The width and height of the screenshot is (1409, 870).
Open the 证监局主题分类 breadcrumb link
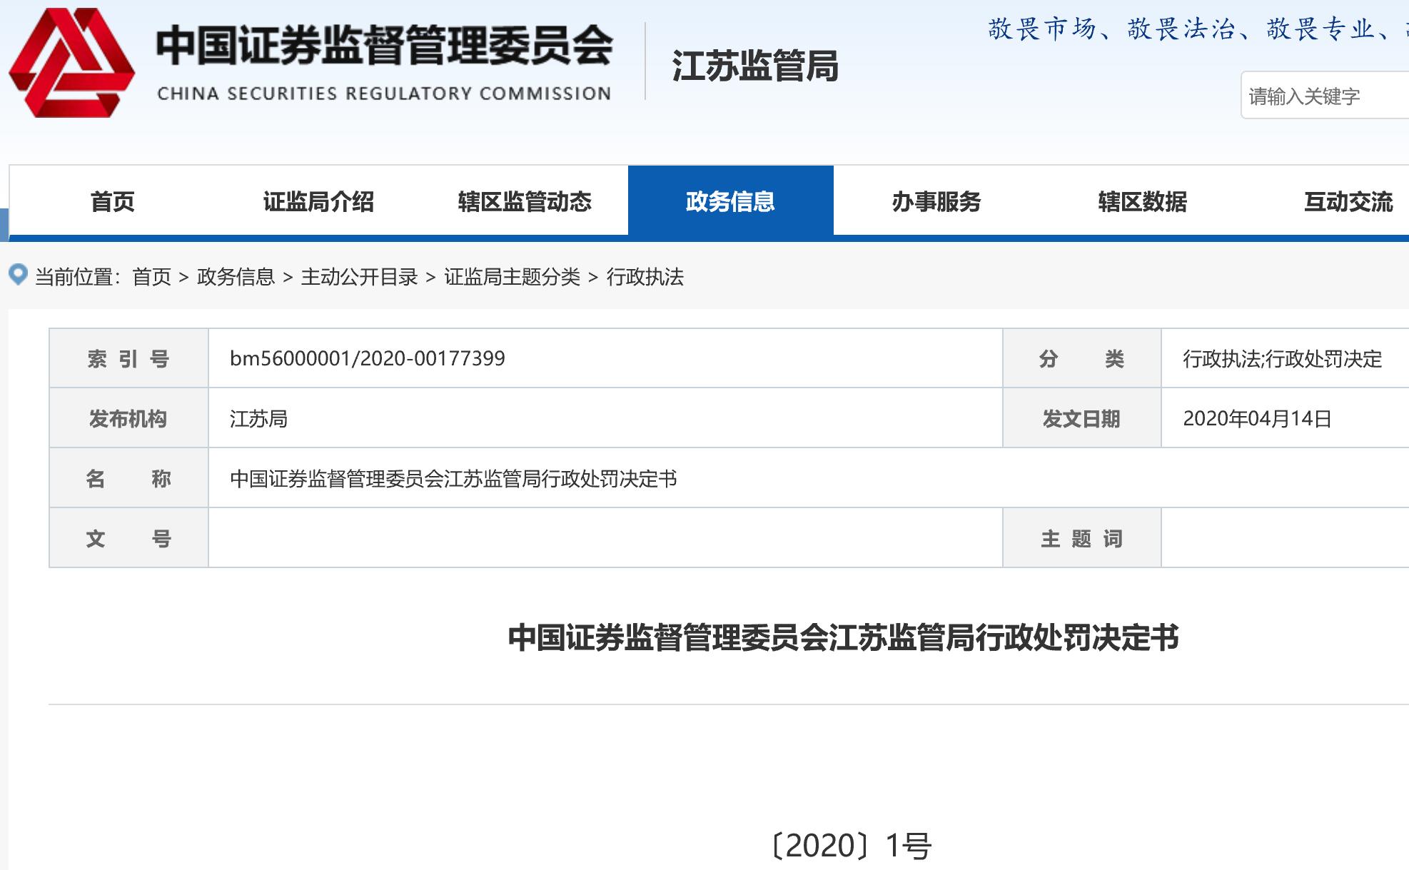(x=512, y=277)
